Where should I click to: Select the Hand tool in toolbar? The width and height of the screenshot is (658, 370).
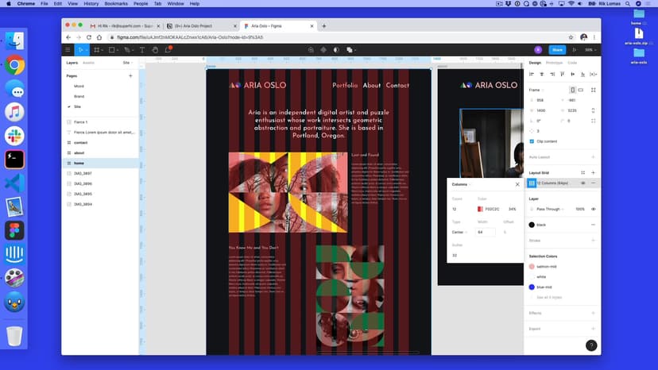point(154,49)
